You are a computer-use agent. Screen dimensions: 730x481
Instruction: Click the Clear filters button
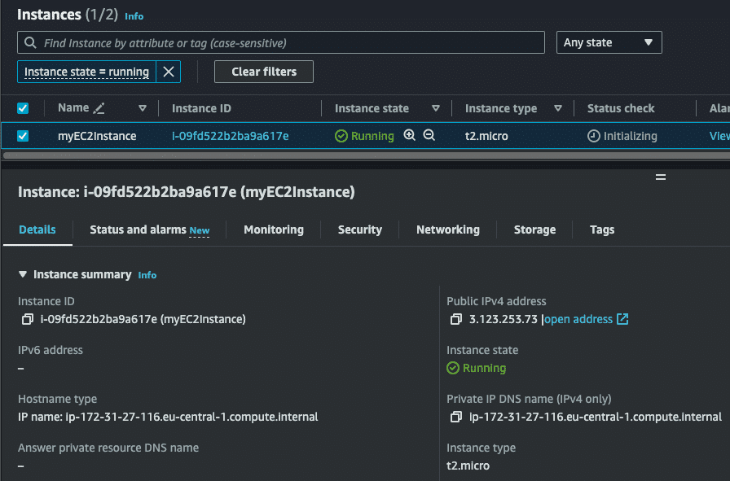(x=264, y=72)
